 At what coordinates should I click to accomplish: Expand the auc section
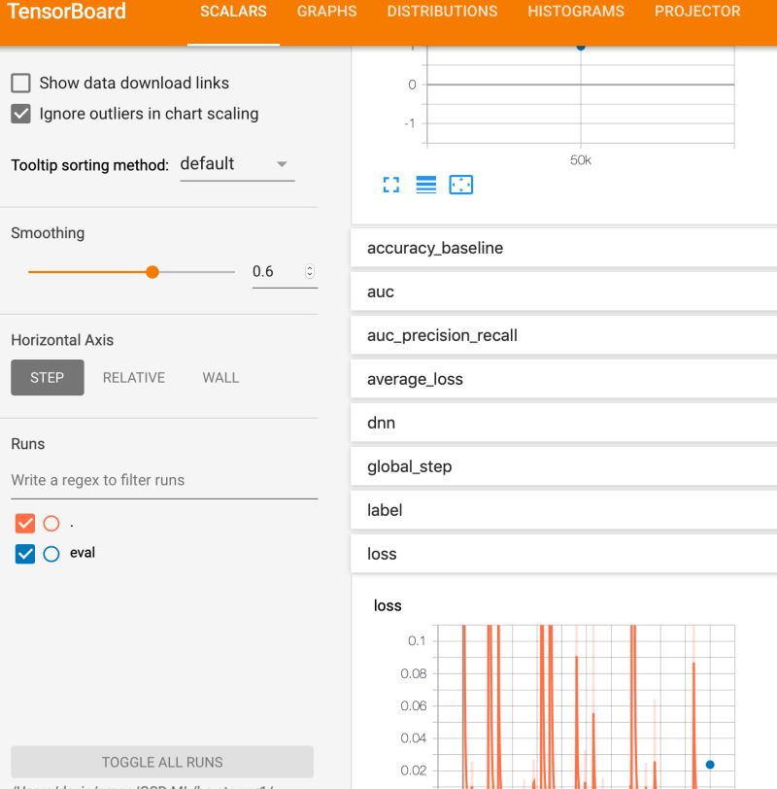(563, 292)
